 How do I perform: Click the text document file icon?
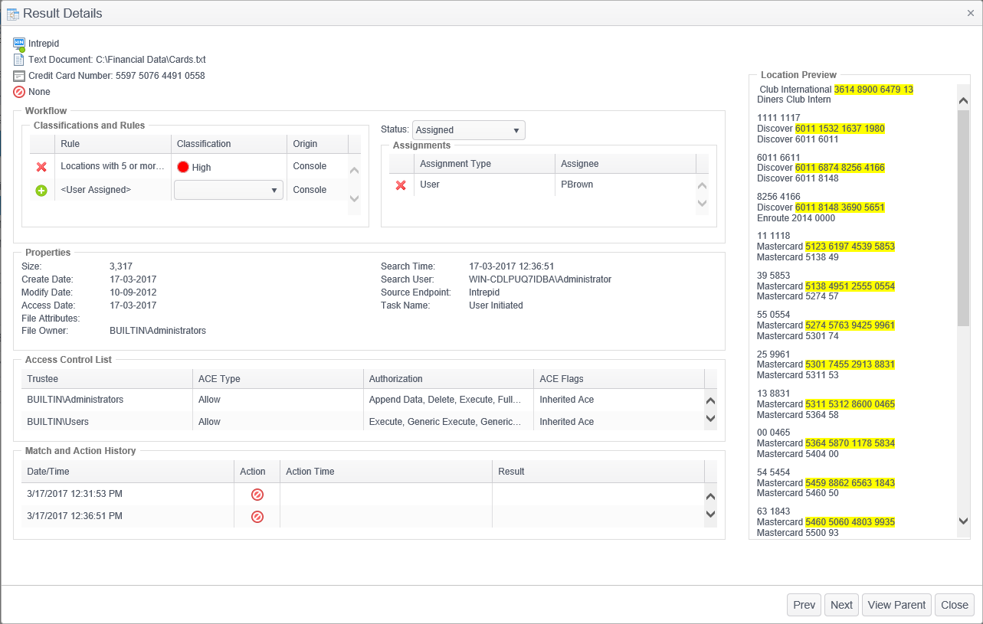[x=19, y=60]
